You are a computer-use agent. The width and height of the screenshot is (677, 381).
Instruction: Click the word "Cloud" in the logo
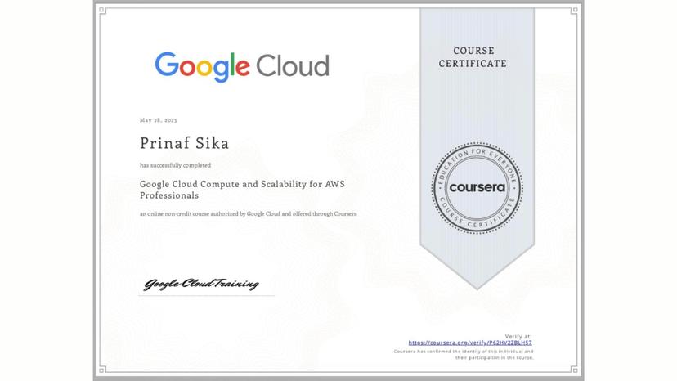click(x=293, y=65)
